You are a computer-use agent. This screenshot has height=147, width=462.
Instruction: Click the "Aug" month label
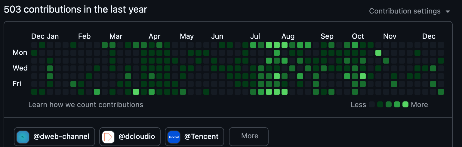tap(288, 37)
